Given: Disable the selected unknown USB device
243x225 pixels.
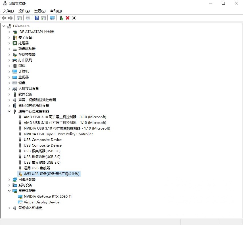Looking at the screenshot, I should [x=74, y=18].
